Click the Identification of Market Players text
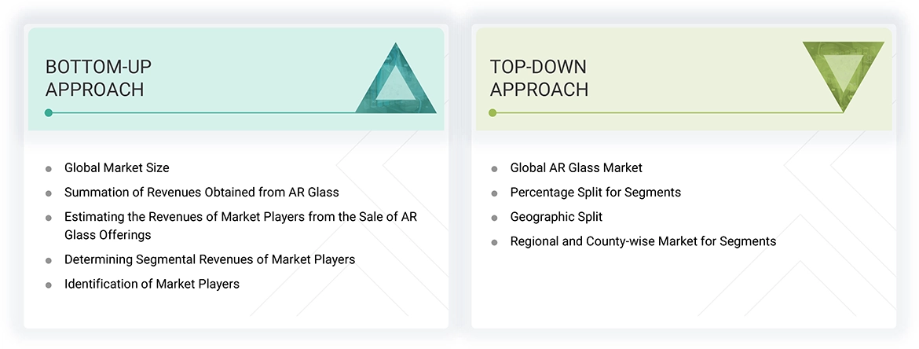The image size is (919, 349). point(152,284)
